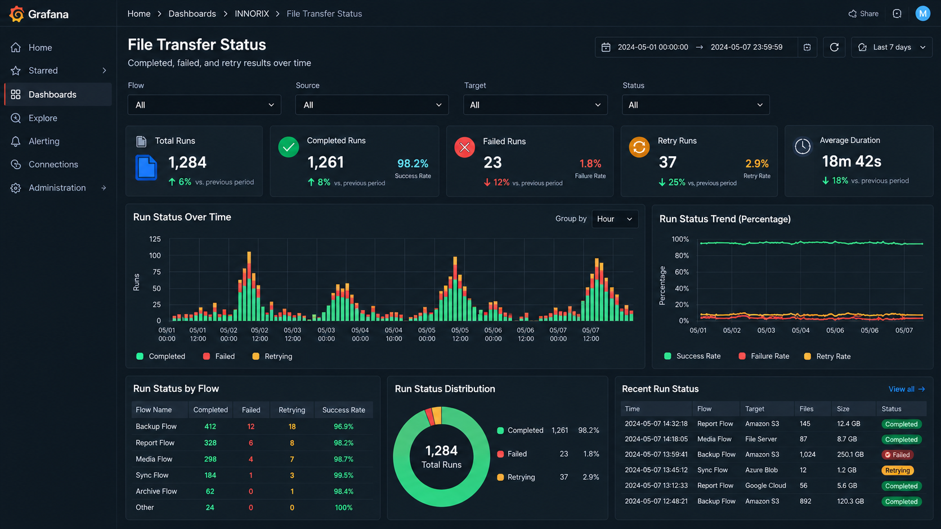
Task: Open the help chat icon in header
Action: pos(897,13)
